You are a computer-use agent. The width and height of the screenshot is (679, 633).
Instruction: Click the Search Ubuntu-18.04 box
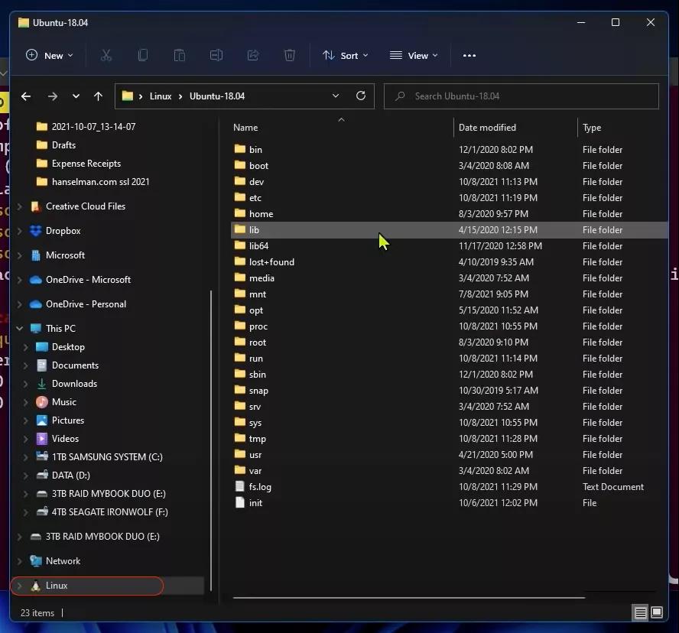(x=521, y=96)
